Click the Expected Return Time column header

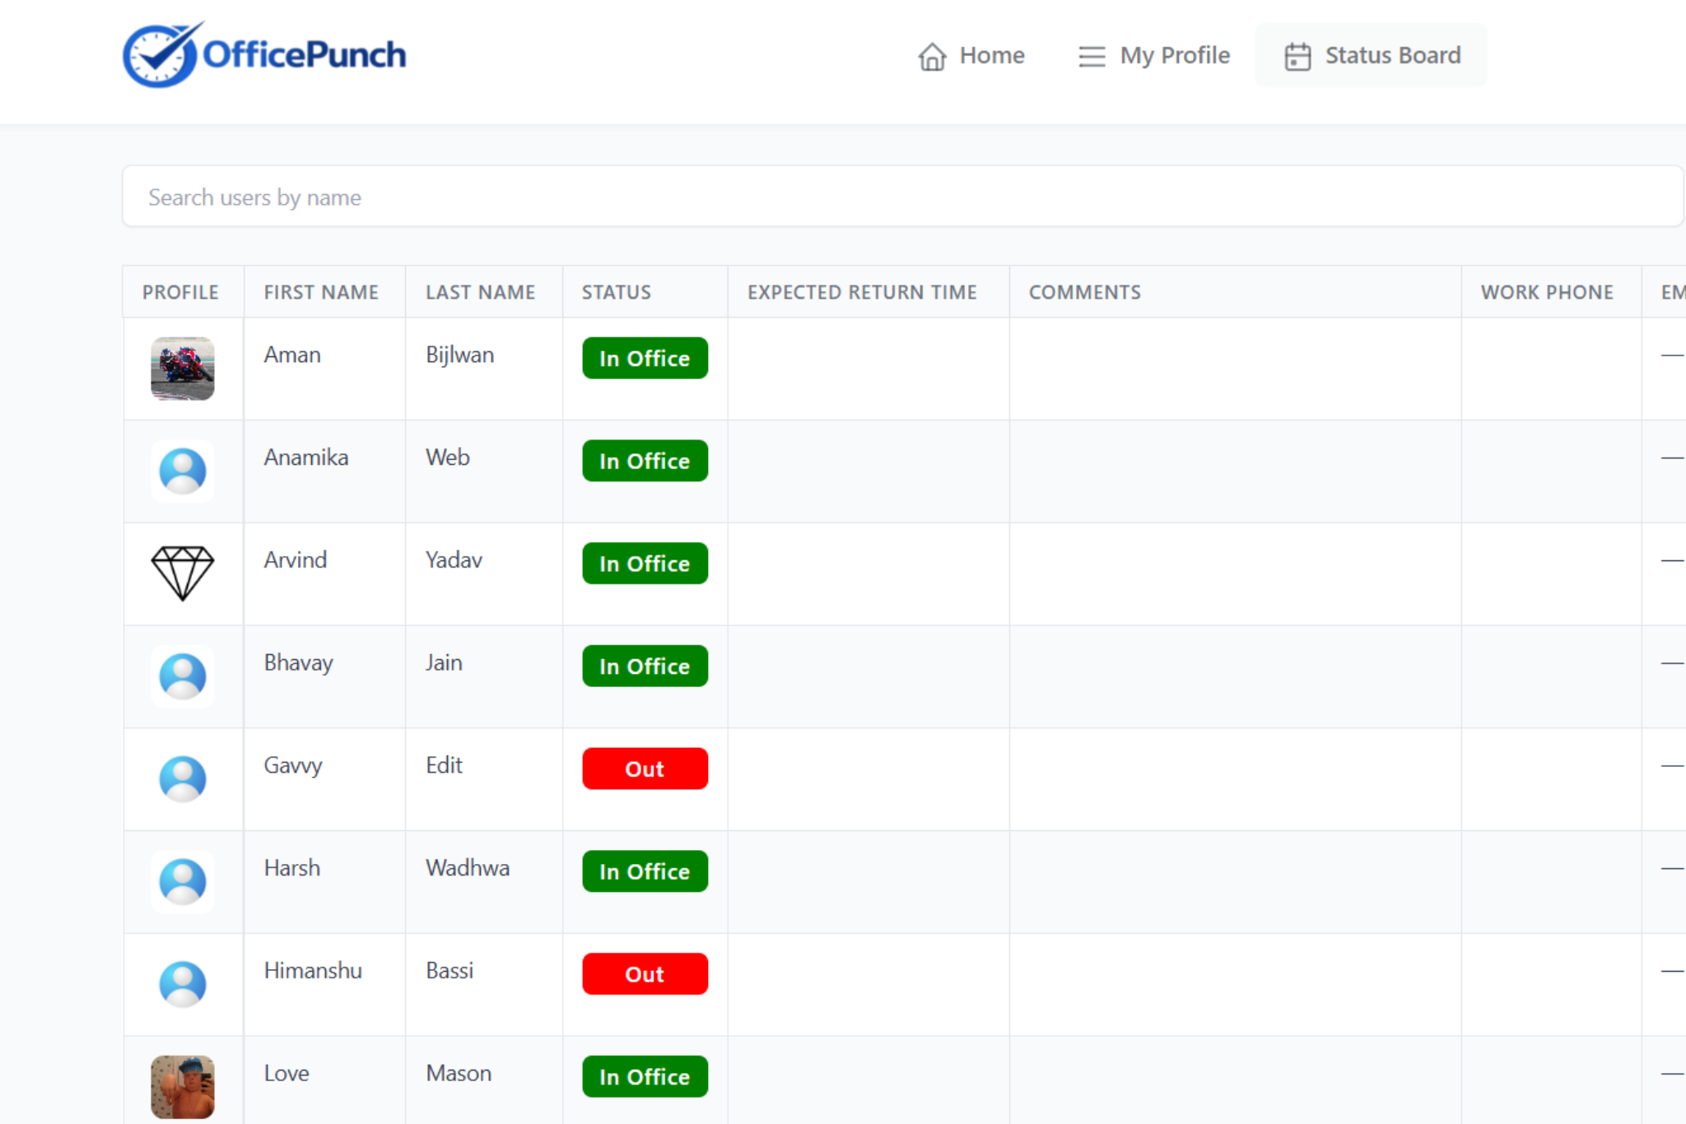pos(861,292)
